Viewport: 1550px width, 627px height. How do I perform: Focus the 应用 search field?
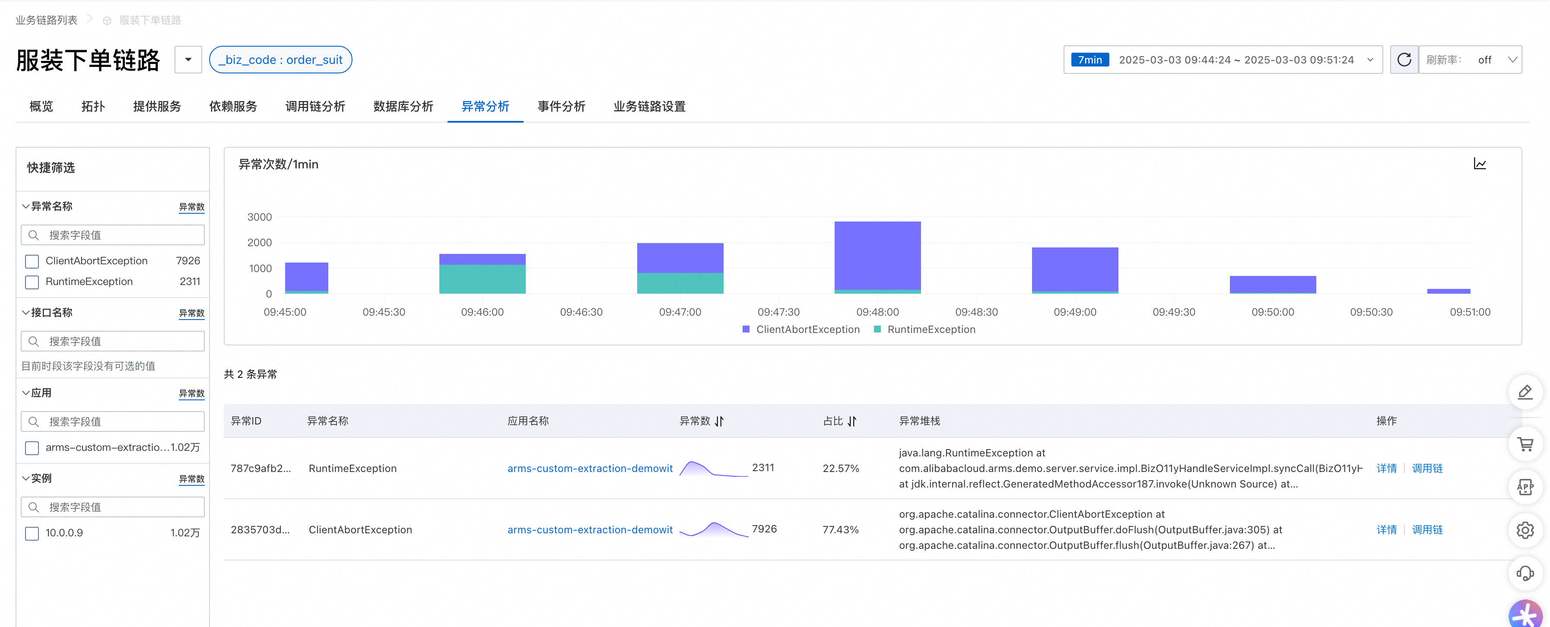pos(112,422)
